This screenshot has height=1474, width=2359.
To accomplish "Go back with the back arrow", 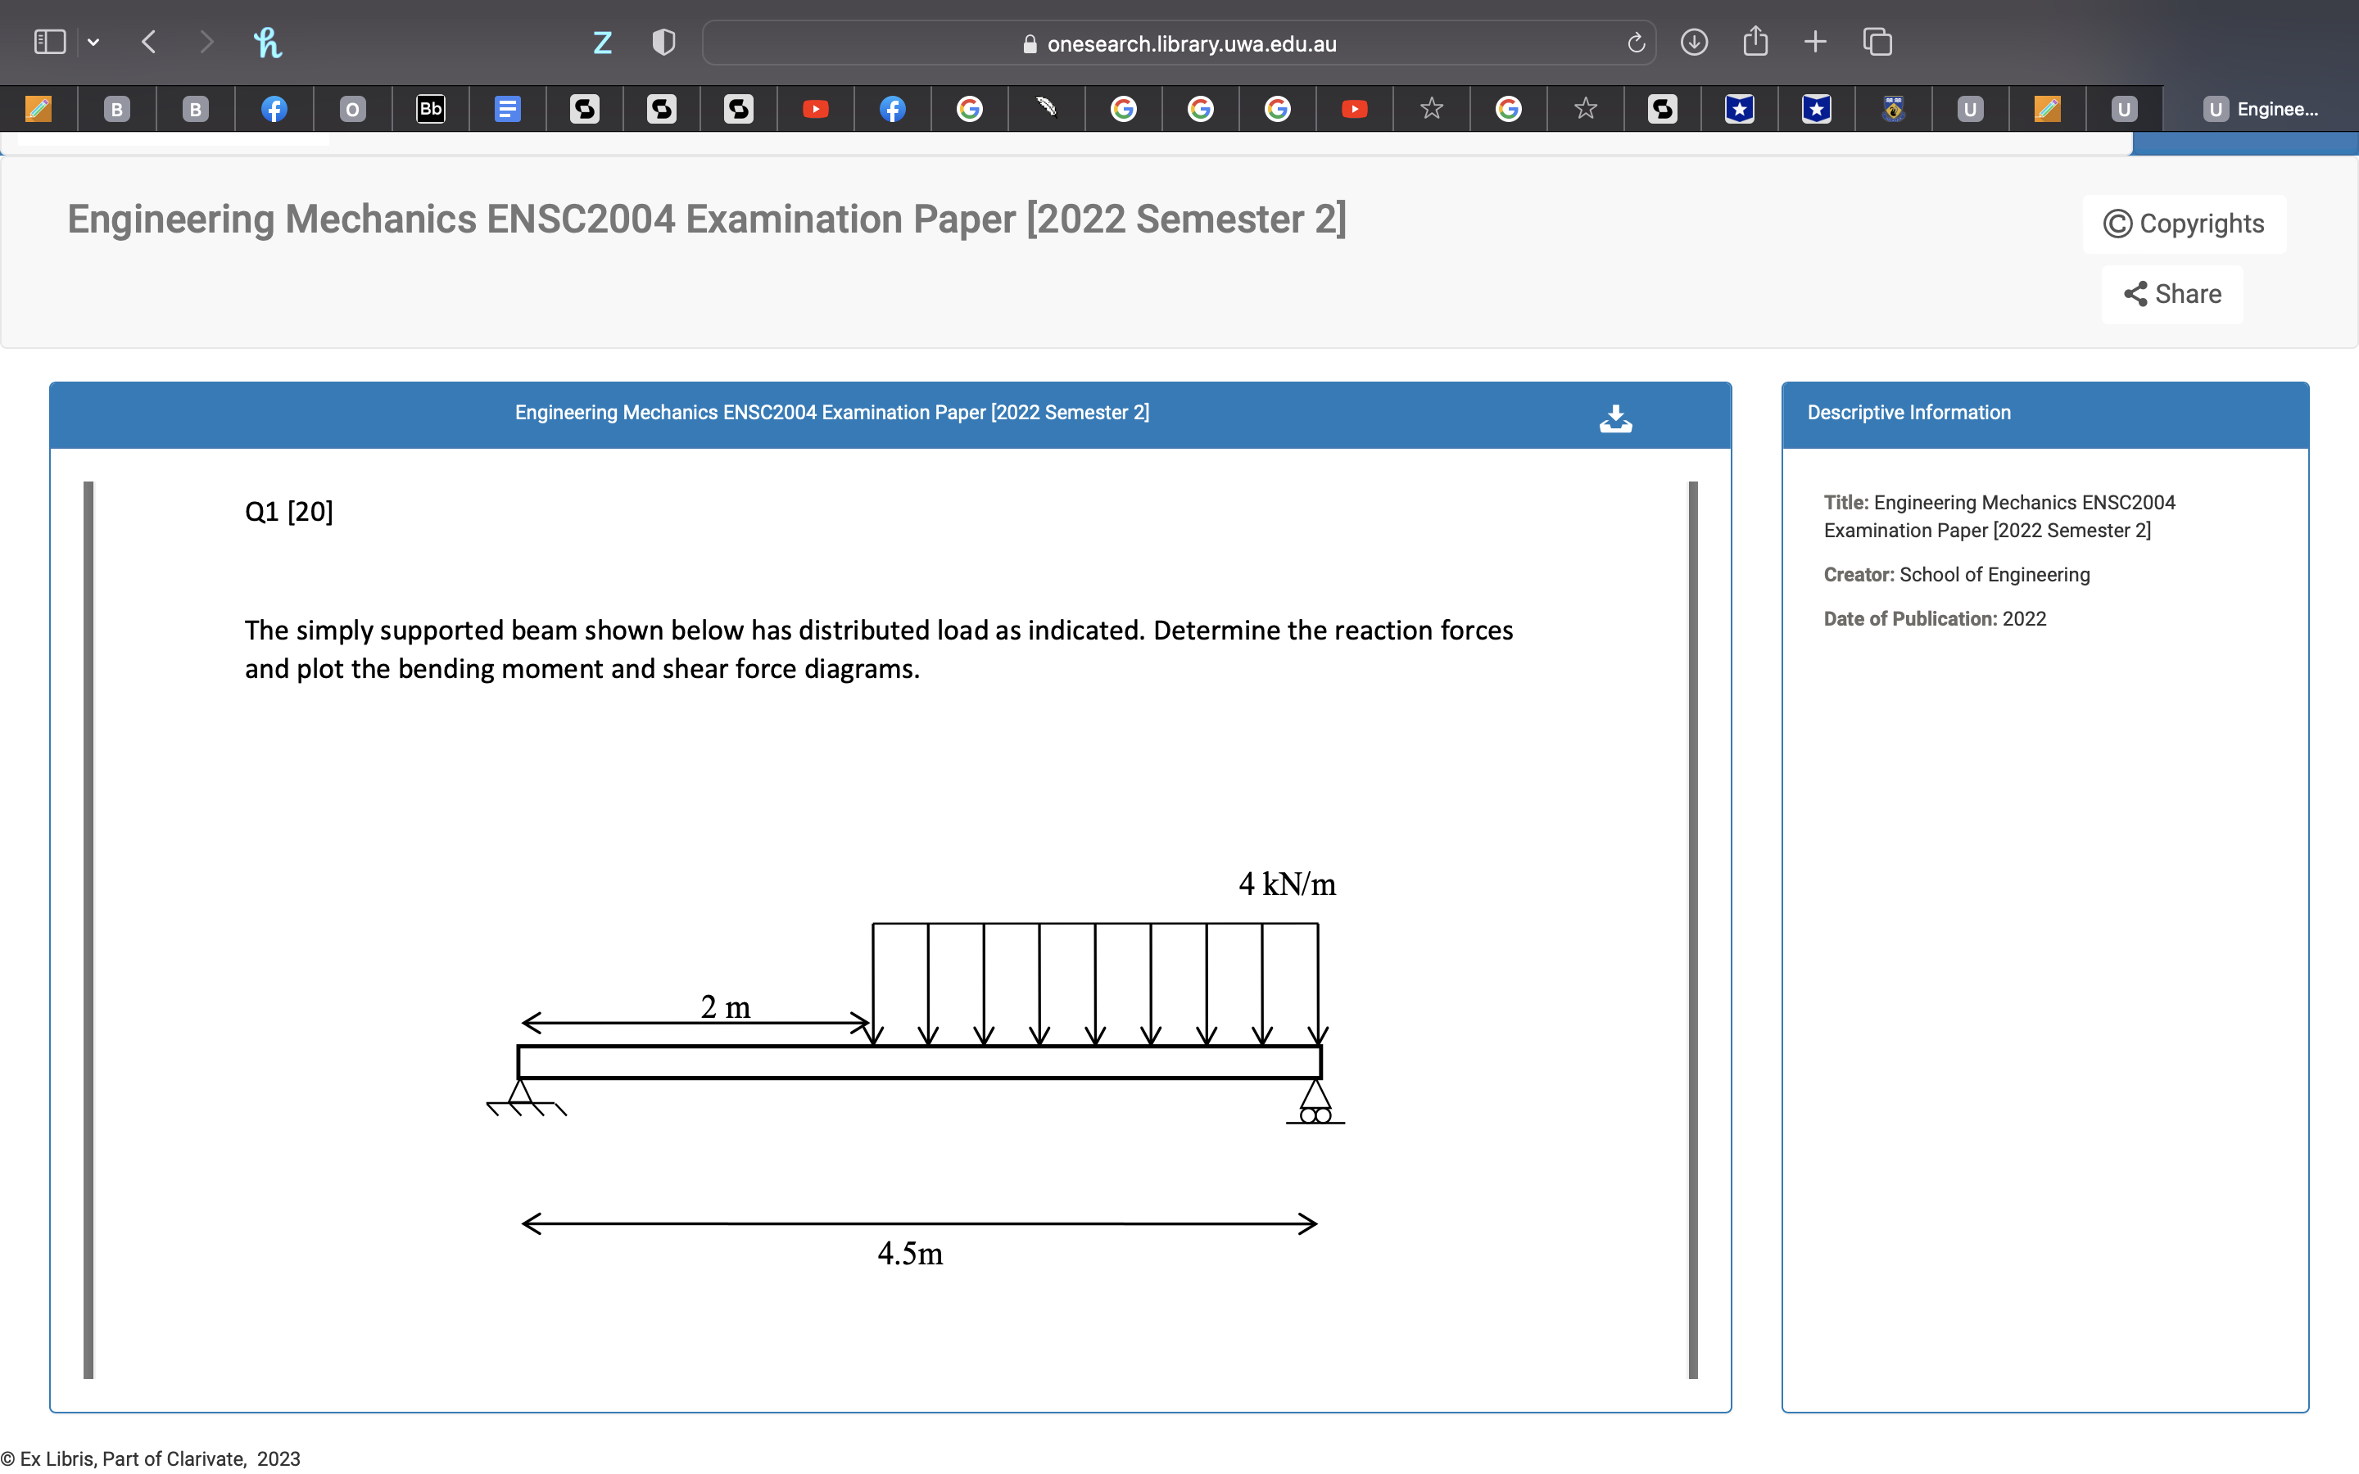I will [149, 42].
